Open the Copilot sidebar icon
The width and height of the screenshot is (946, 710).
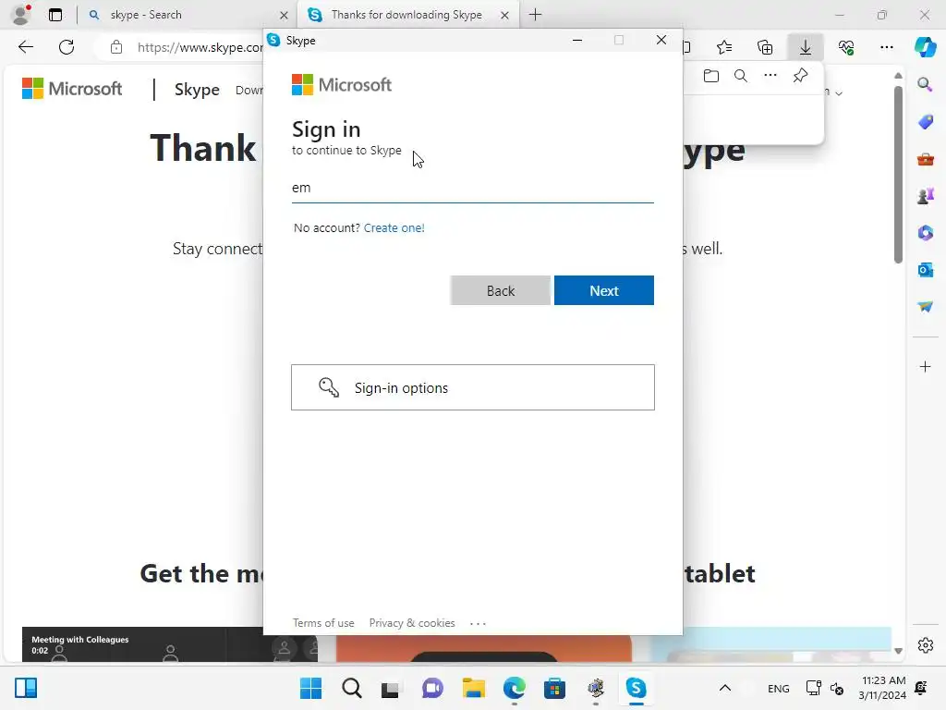pos(925,47)
